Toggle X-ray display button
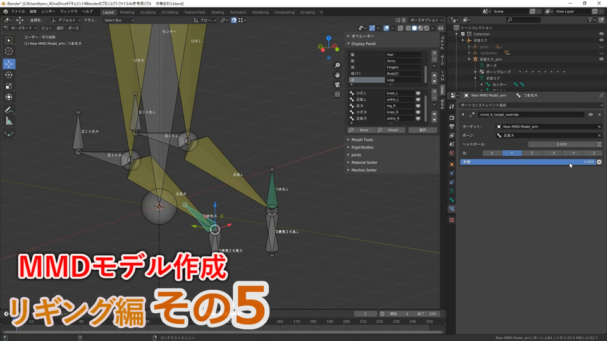 (x=401, y=28)
